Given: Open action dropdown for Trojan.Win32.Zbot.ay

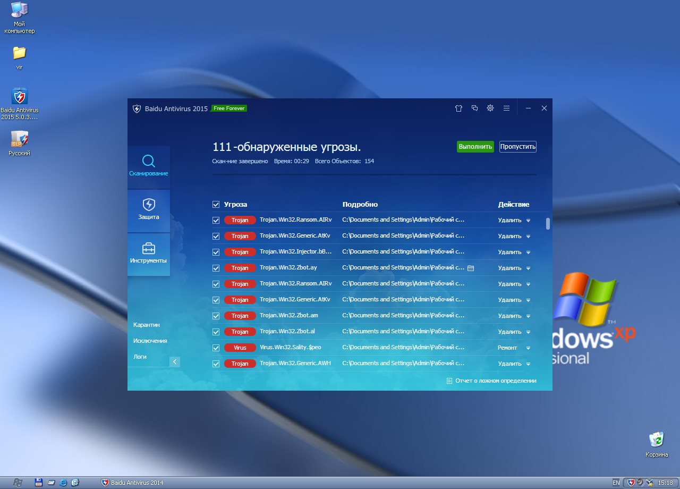Looking at the screenshot, I should pos(528,268).
